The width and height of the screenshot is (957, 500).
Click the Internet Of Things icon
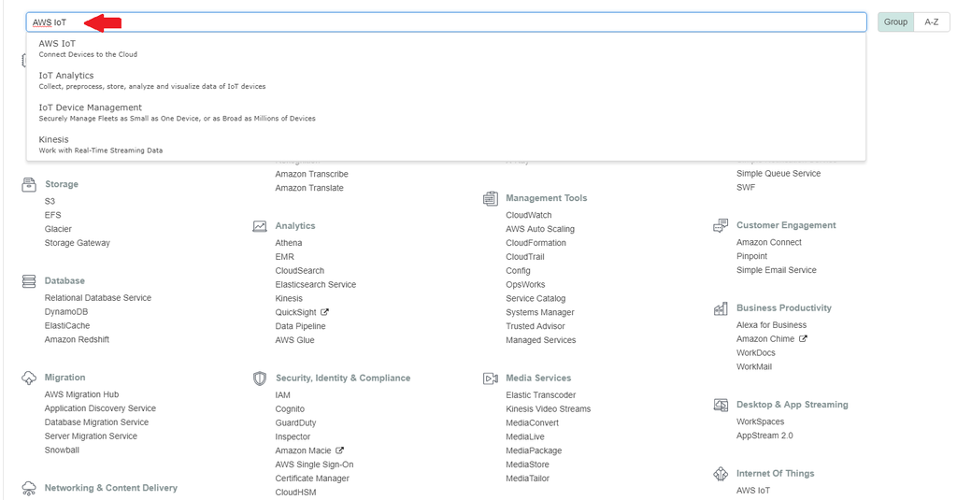(721, 474)
